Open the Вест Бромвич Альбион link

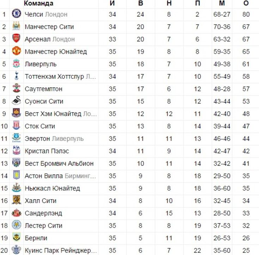[x=59, y=164]
